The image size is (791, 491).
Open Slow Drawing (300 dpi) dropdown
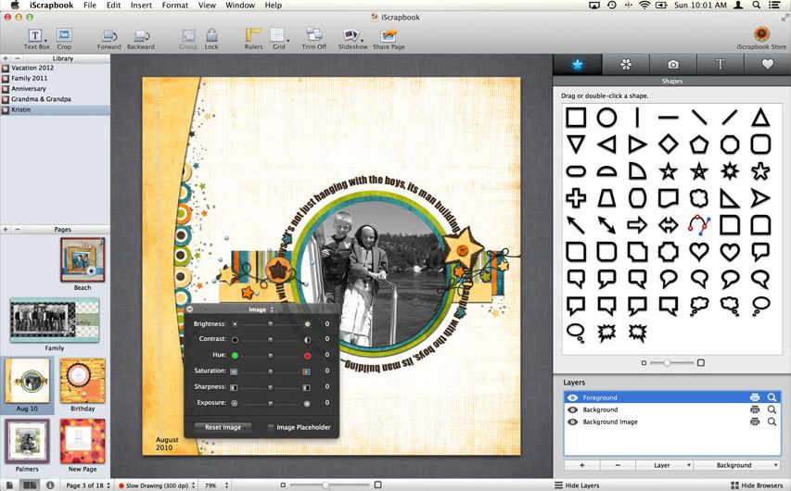tap(155, 485)
